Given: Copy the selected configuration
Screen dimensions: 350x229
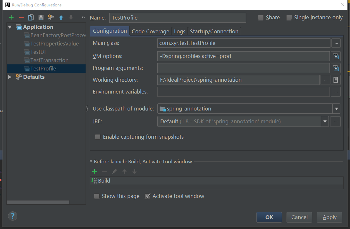Looking at the screenshot, I should click(x=31, y=18).
